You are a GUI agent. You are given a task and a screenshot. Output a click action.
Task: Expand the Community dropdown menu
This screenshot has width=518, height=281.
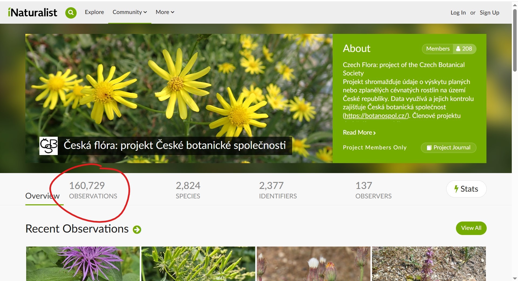coord(130,12)
